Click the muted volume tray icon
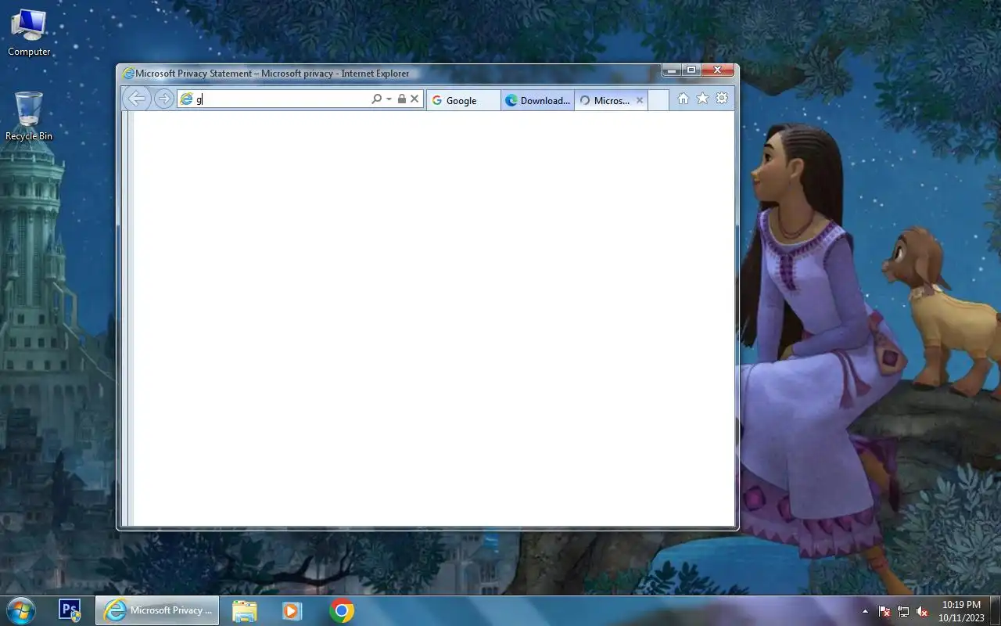 922,611
